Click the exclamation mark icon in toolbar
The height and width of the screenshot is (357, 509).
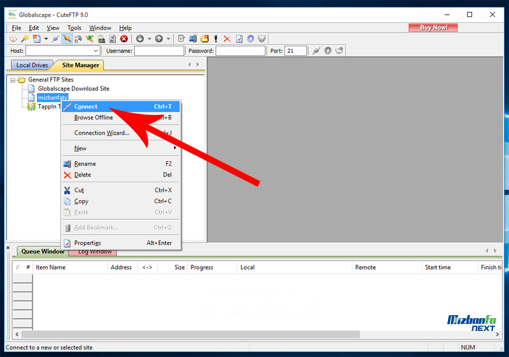(216, 39)
